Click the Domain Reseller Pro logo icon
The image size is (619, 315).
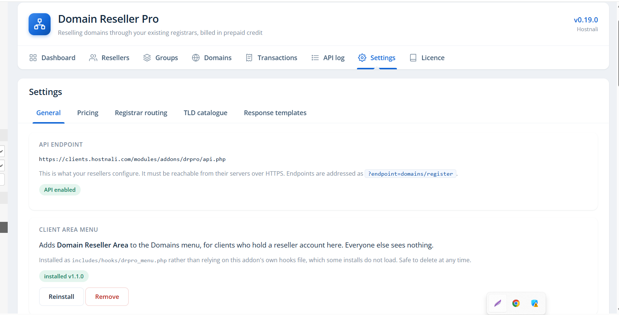click(40, 24)
